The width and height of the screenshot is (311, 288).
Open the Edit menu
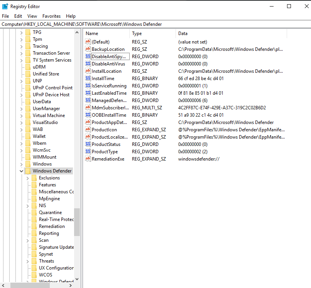[x=18, y=16]
